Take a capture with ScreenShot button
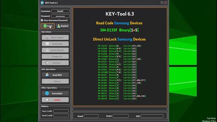 click(x=55, y=94)
